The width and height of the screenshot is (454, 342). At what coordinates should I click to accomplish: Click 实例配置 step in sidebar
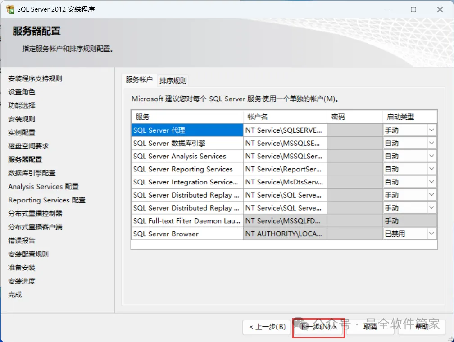coord(22,132)
